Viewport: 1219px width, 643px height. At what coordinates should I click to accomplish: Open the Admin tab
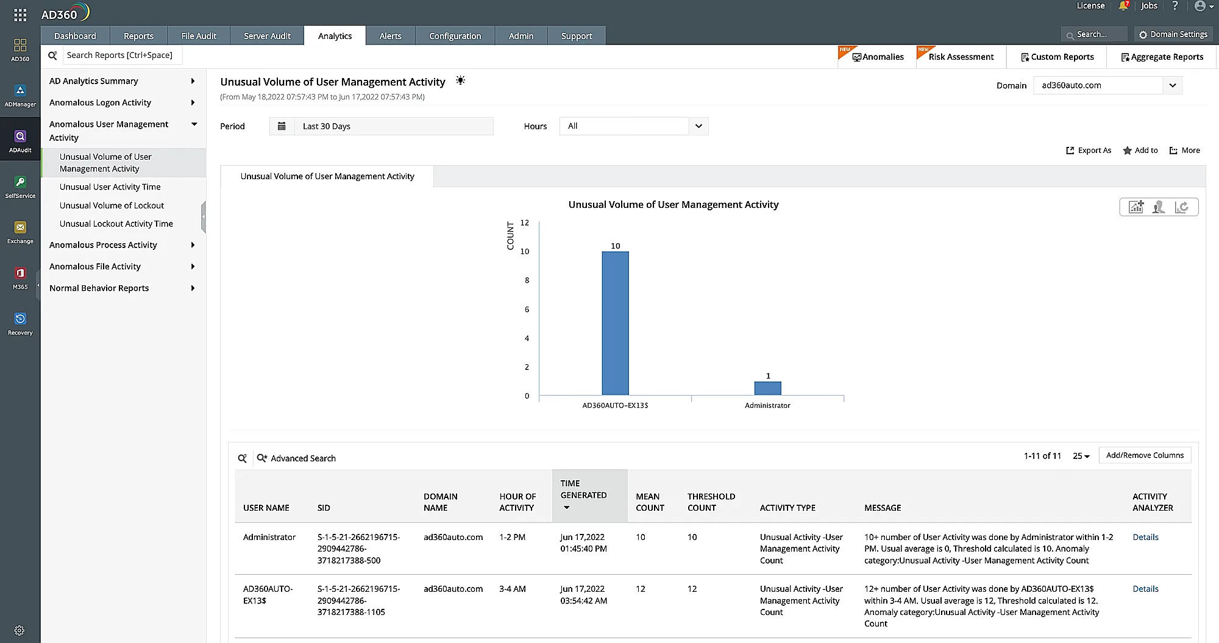(x=521, y=35)
